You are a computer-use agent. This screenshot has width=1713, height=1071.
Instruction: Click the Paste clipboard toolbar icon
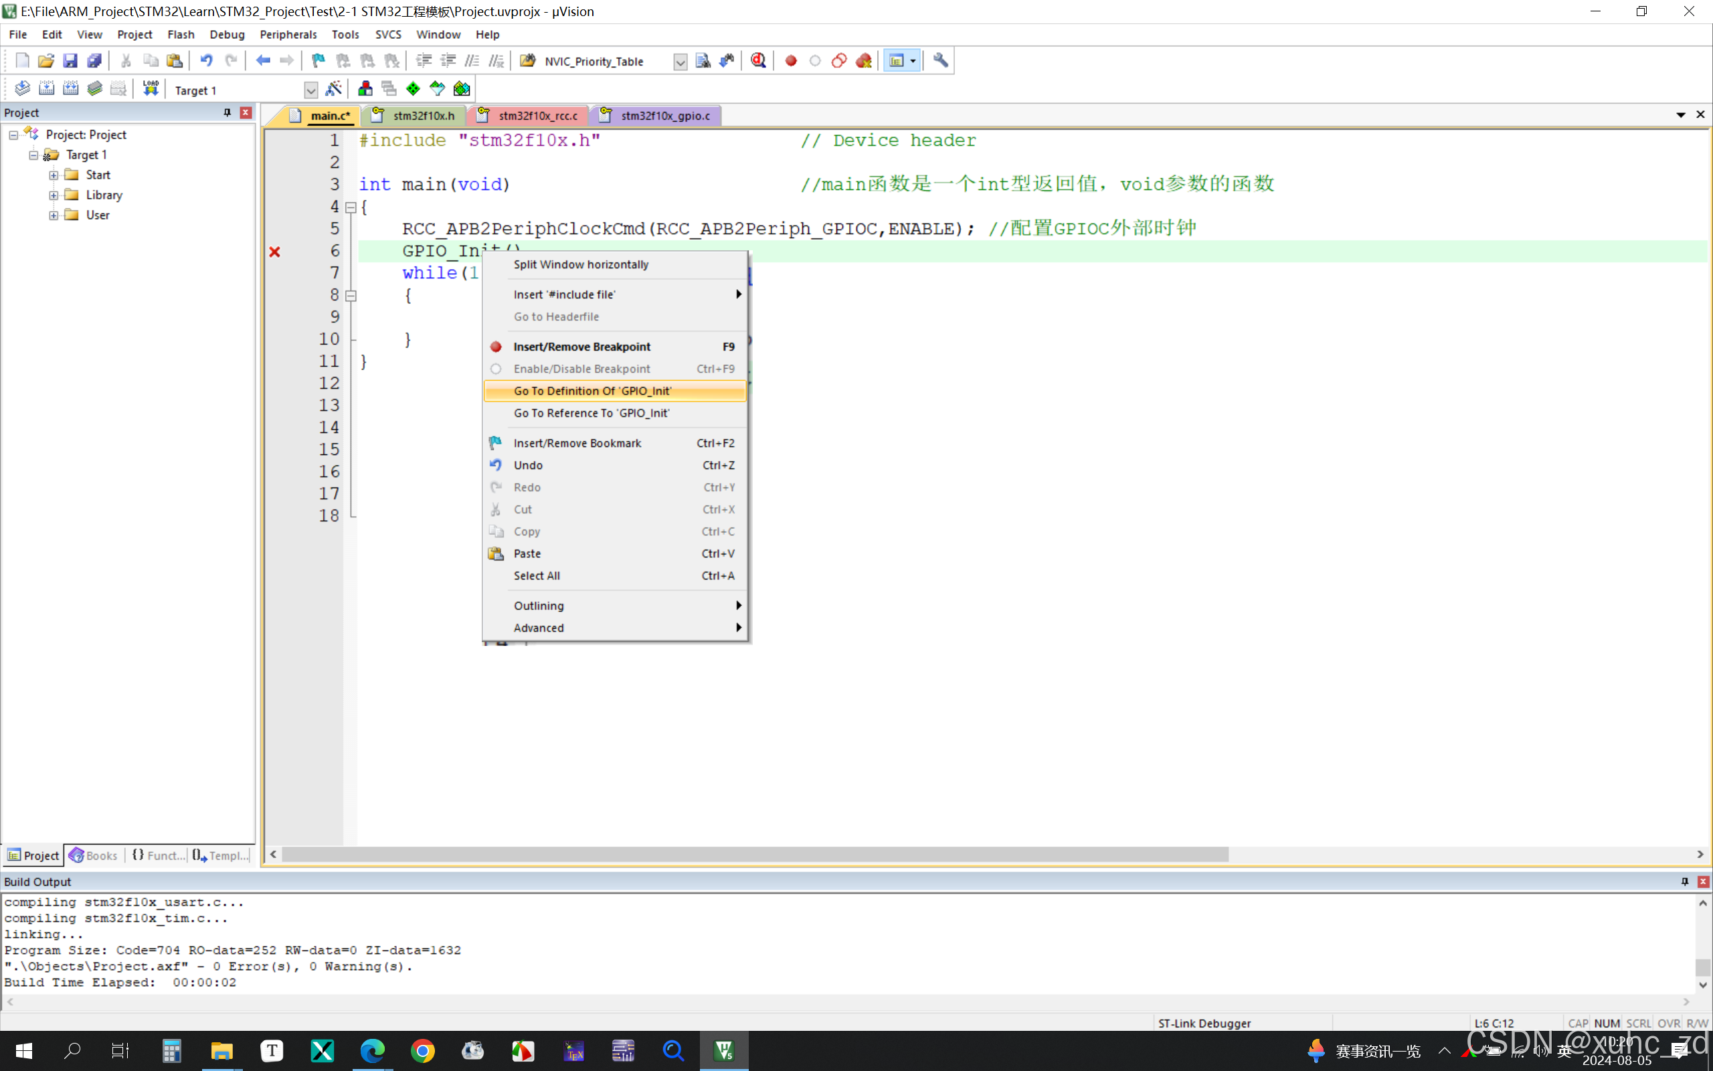click(x=174, y=61)
